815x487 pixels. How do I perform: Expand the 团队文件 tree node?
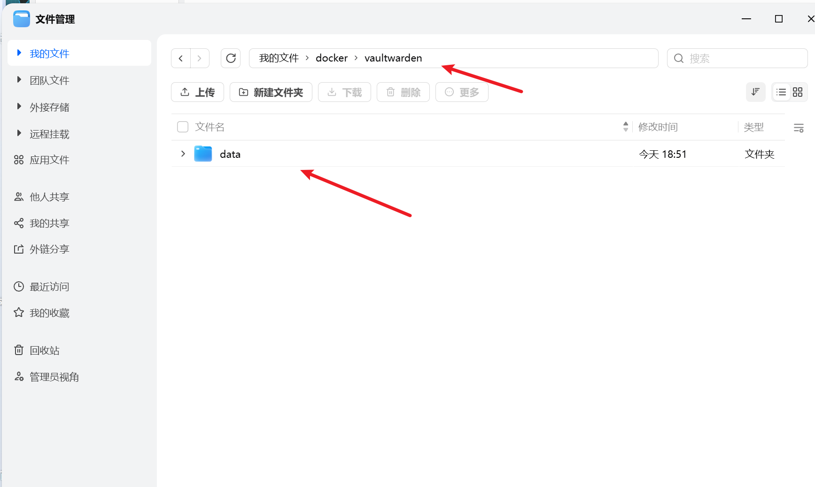pos(19,79)
